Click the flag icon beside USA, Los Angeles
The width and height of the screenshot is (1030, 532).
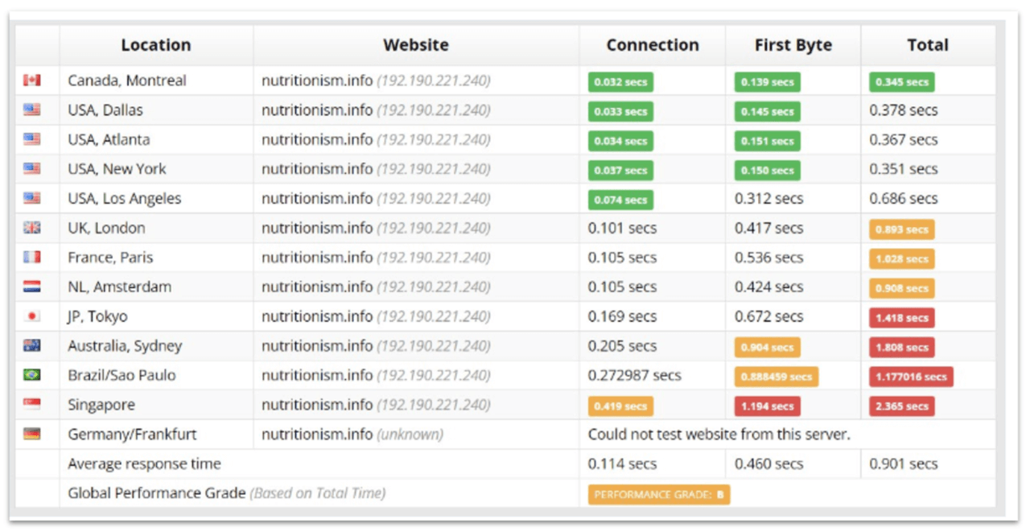32,198
